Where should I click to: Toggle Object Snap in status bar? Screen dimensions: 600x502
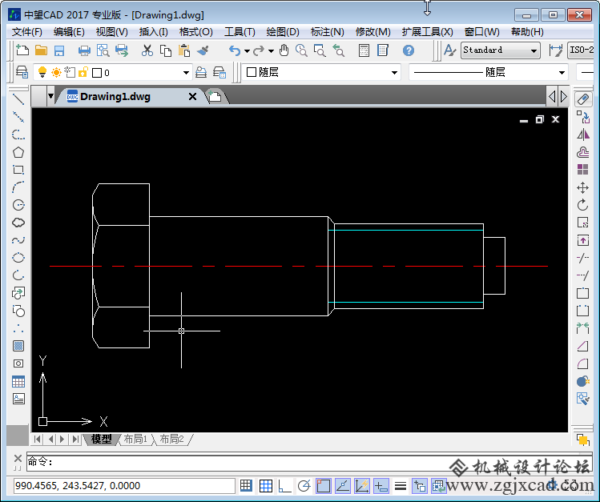click(x=324, y=486)
